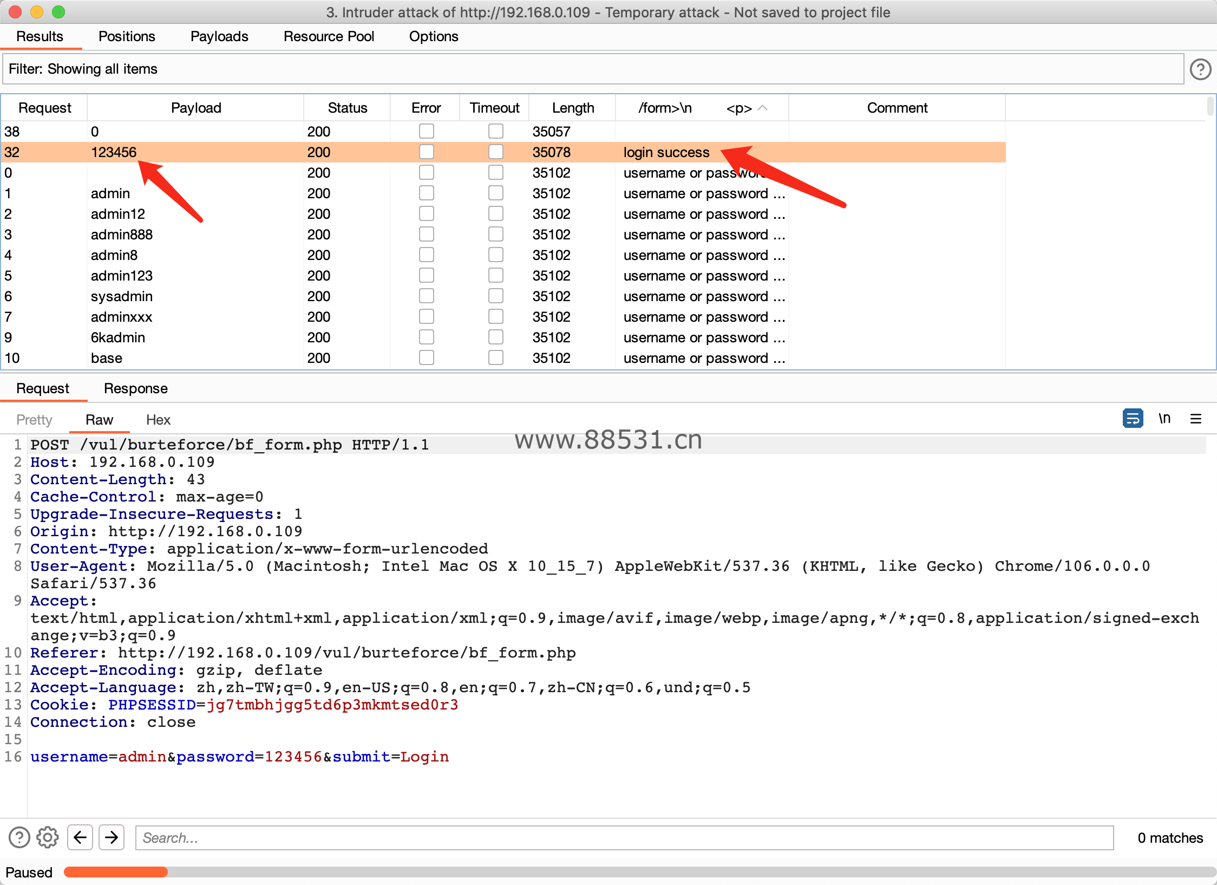Check the Timeout box for request 38
This screenshot has height=885, width=1217.
(495, 131)
